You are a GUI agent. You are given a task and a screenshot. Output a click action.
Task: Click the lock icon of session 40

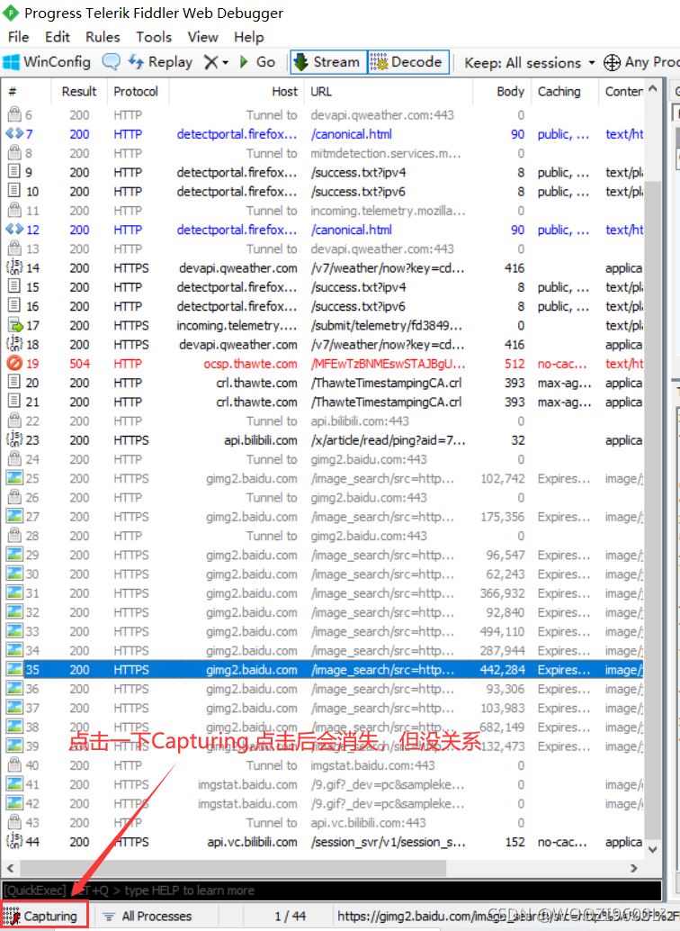point(14,764)
